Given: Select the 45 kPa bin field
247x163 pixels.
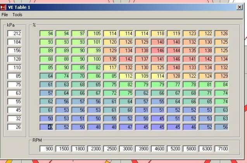Looking at the screenshot, I should pos(14,110).
